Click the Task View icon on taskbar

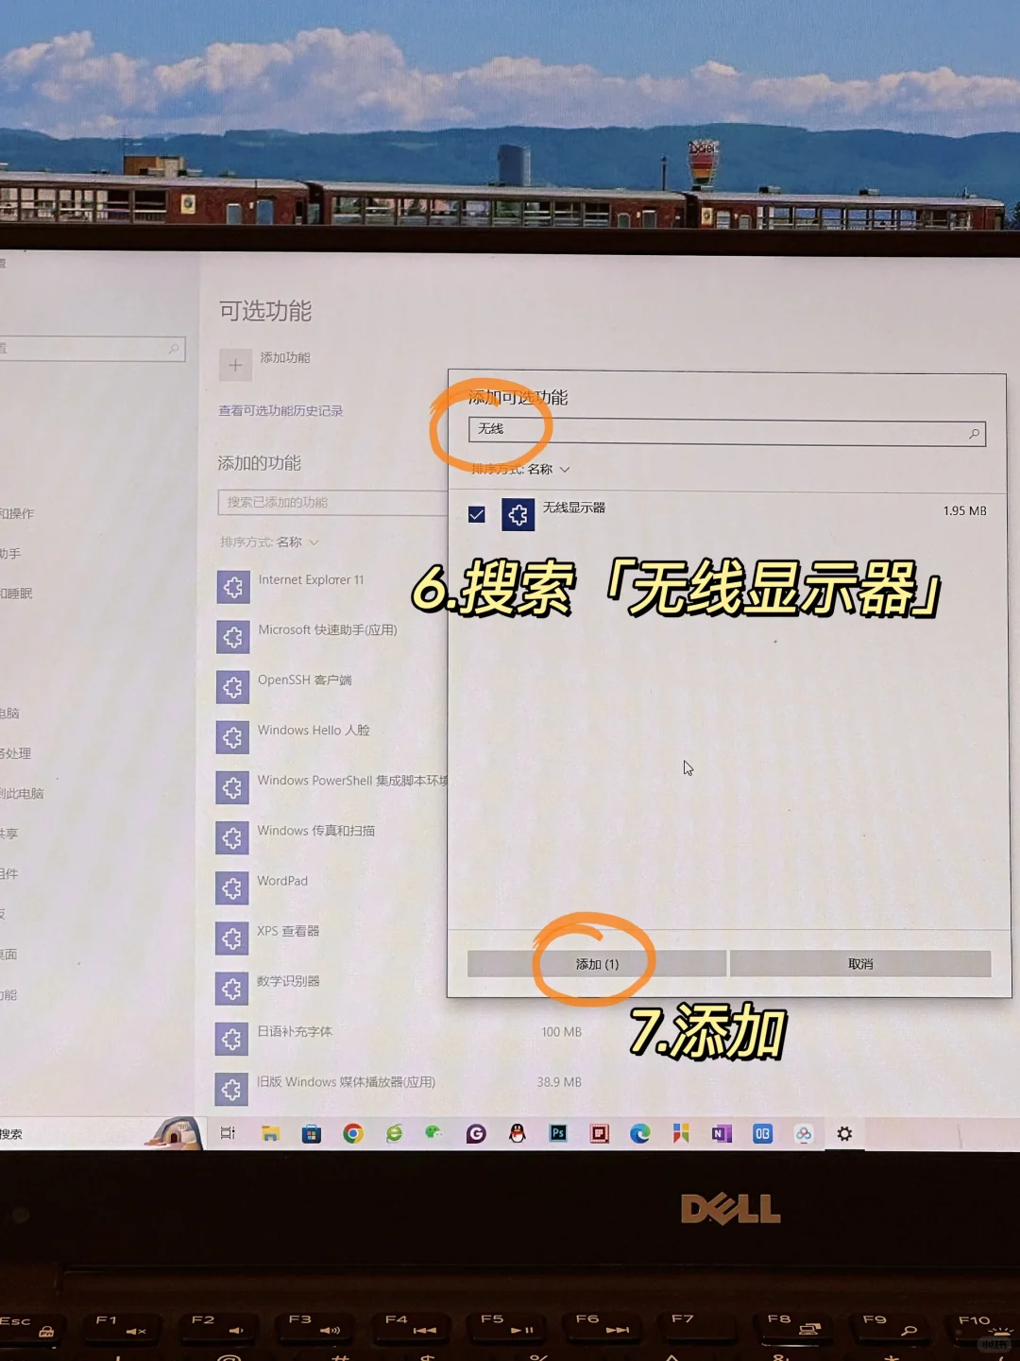pyautogui.click(x=227, y=1133)
